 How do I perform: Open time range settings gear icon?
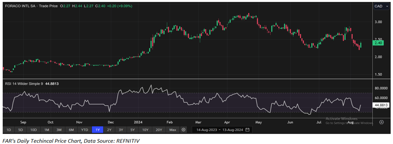point(183,130)
